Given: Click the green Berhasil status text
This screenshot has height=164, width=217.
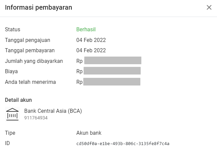Looking at the screenshot, I should [86, 29].
